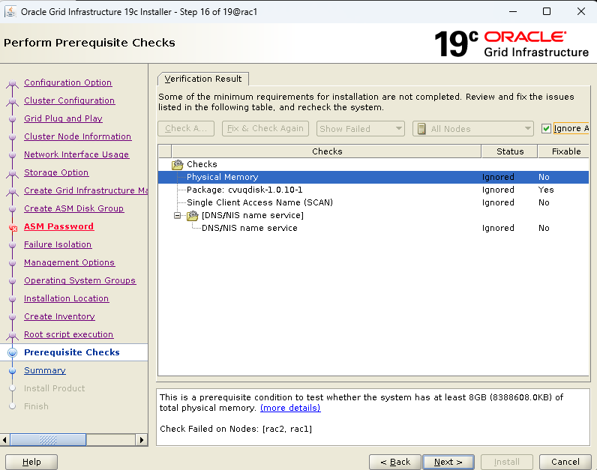597x470 pixels.
Task: Click the Next button
Action: pos(448,462)
